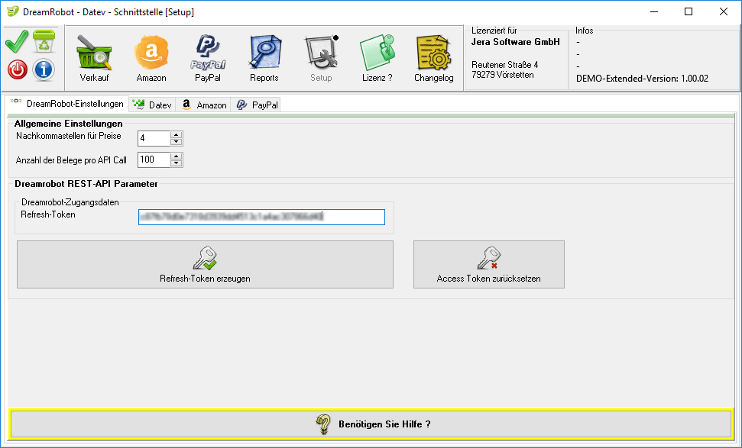Open the Verkauf shopping basket icon
This screenshot has width=742, height=448.
[94, 58]
